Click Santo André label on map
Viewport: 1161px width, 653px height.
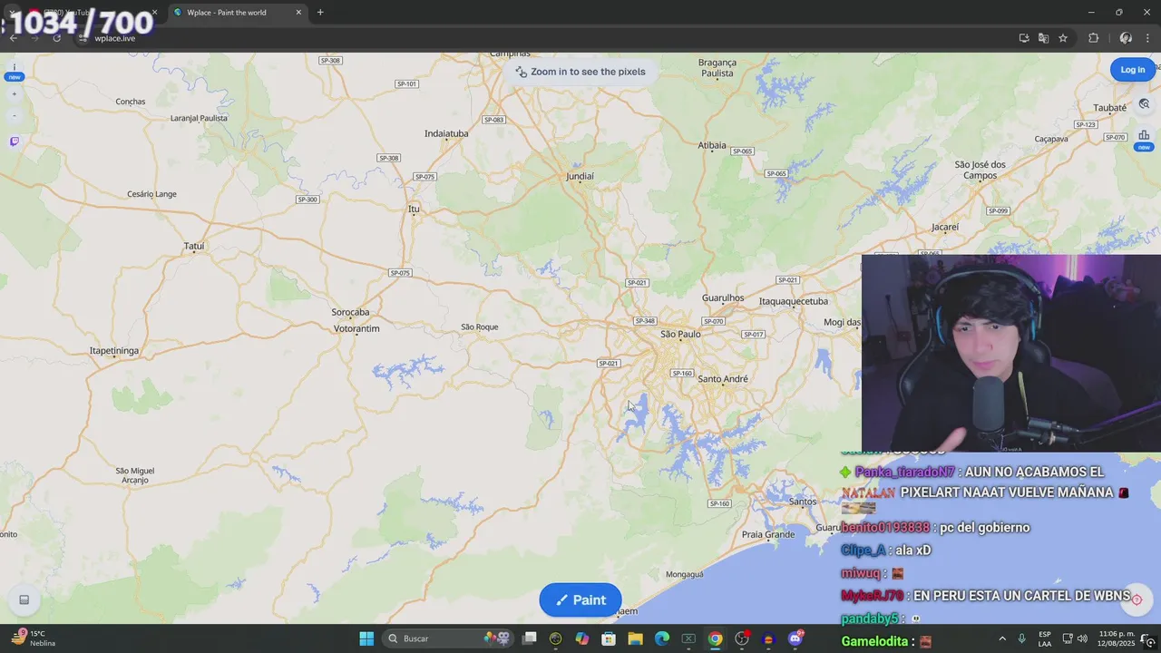(723, 379)
